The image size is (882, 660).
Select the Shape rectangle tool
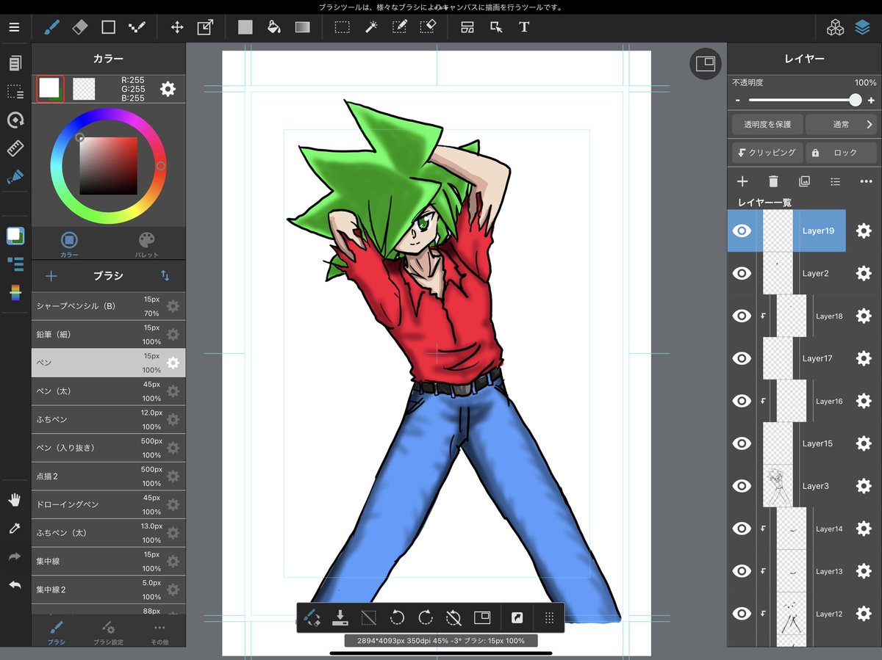click(x=108, y=27)
